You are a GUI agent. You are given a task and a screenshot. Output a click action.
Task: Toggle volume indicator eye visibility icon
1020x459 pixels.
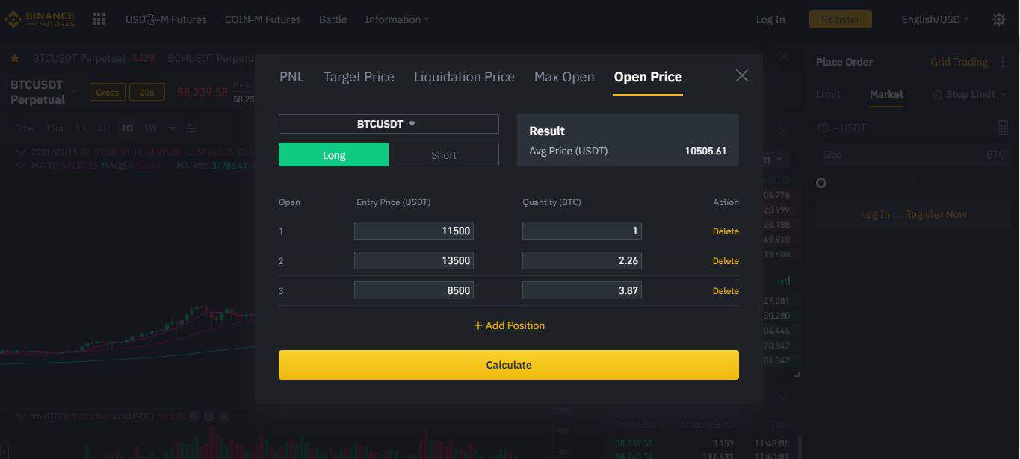click(194, 416)
